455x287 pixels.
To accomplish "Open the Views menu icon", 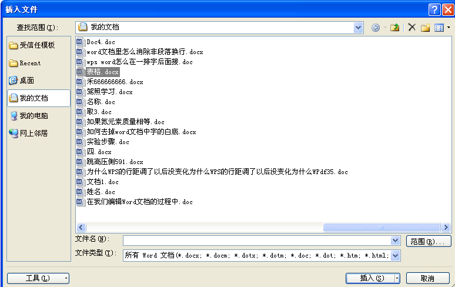I will [439, 28].
